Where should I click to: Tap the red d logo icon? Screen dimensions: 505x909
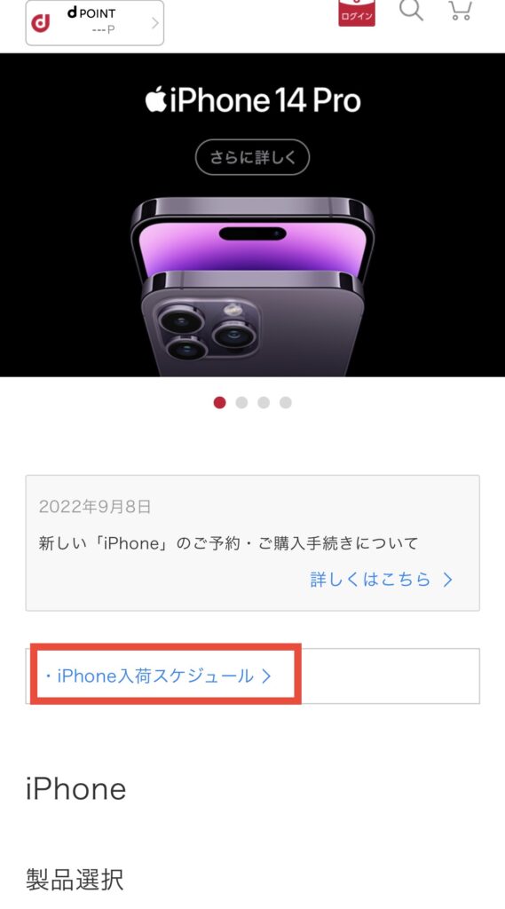pos(41,22)
